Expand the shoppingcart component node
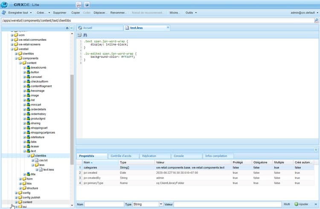This screenshot has width=320, height=209. point(25,128)
